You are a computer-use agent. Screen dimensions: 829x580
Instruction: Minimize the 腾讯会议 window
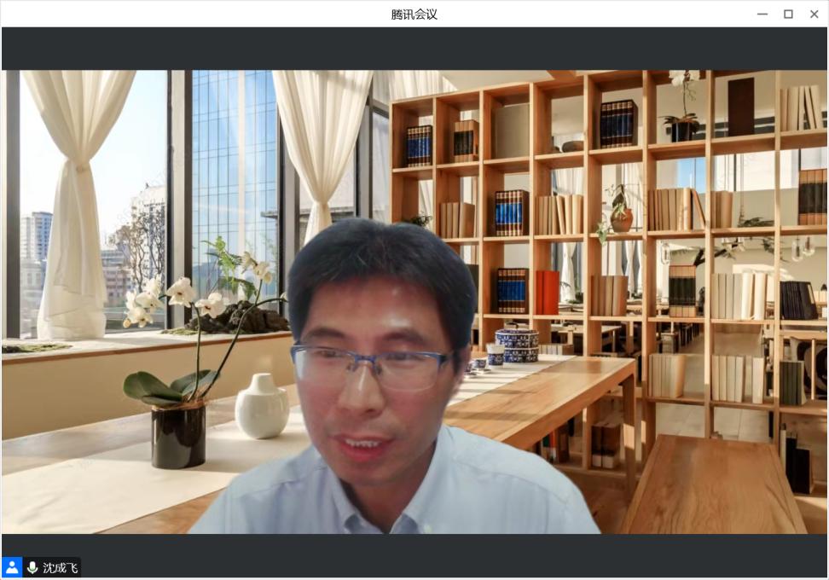[762, 14]
